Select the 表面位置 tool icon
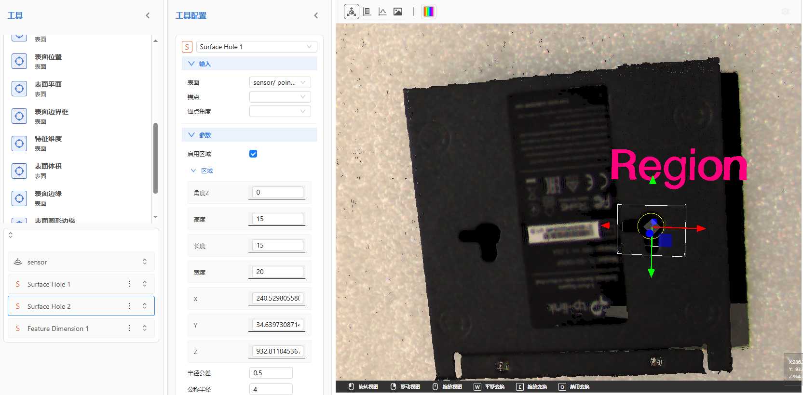The width and height of the screenshot is (803, 395). pyautogui.click(x=19, y=61)
